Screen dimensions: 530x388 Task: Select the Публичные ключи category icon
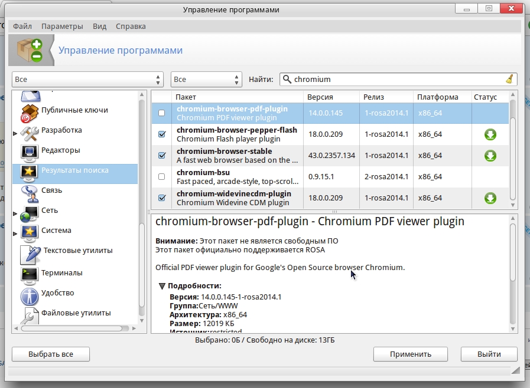30,113
